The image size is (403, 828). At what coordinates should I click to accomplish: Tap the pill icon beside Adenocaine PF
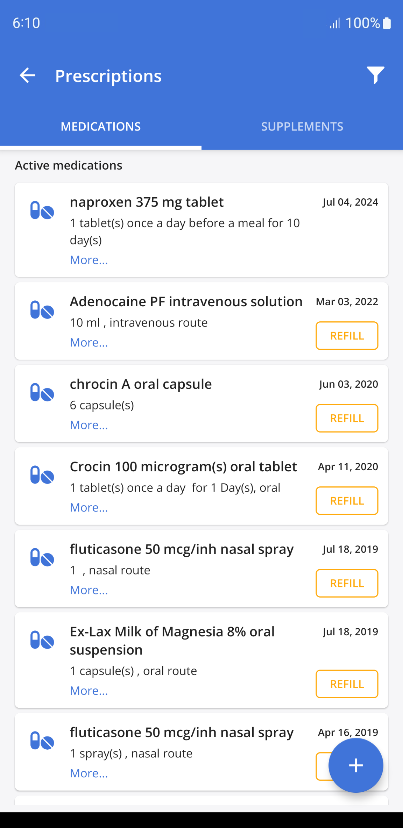coord(42,310)
